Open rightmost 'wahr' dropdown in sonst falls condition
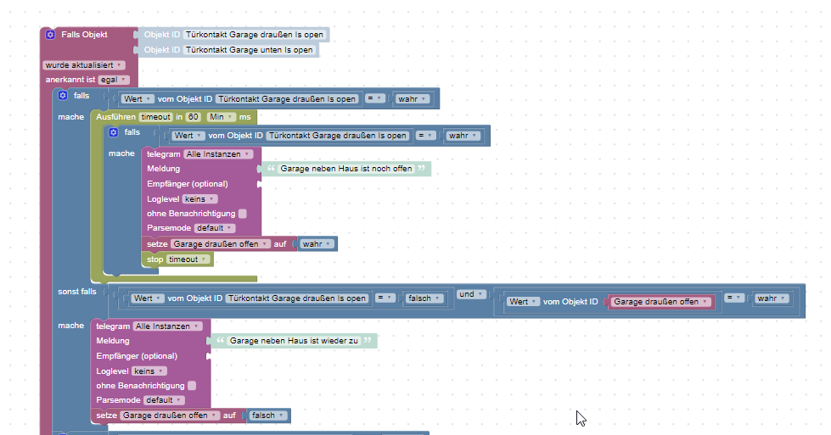Image resolution: width=831 pixels, height=435 pixels. pos(771,299)
